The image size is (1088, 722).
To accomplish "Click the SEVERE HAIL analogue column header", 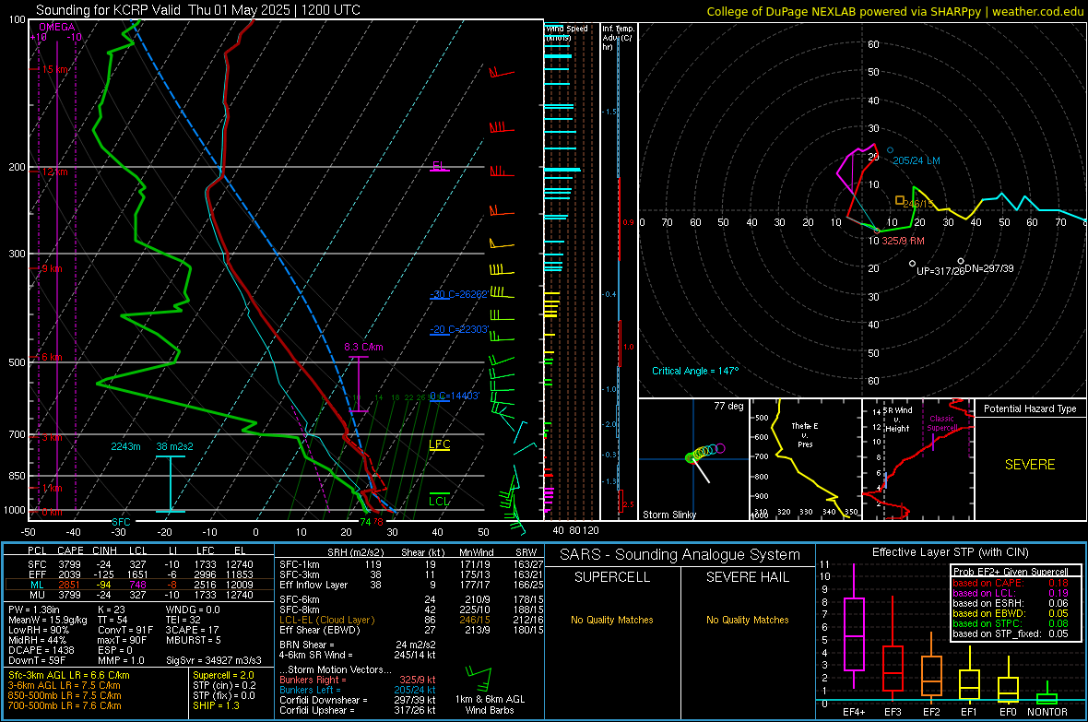I will coord(747,577).
